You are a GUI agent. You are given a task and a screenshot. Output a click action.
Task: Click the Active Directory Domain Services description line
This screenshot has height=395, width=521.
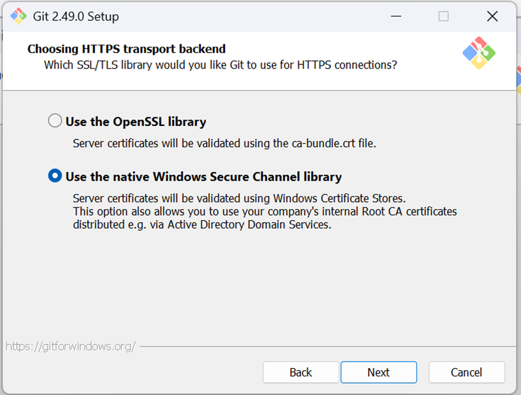pyautogui.click(x=202, y=224)
